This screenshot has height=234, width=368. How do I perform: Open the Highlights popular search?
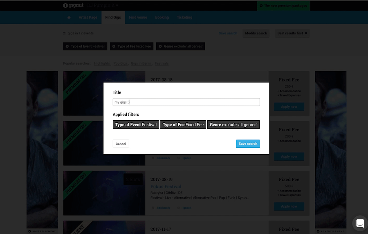(102, 63)
